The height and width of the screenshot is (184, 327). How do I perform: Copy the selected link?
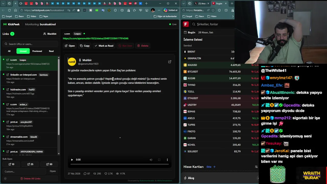point(85,46)
